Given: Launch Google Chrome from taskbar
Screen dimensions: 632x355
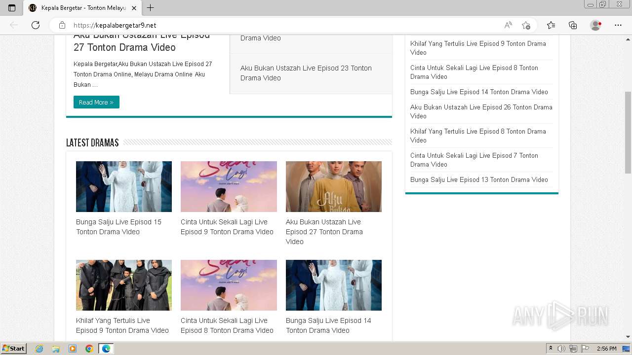Looking at the screenshot, I should pyautogui.click(x=89, y=349).
